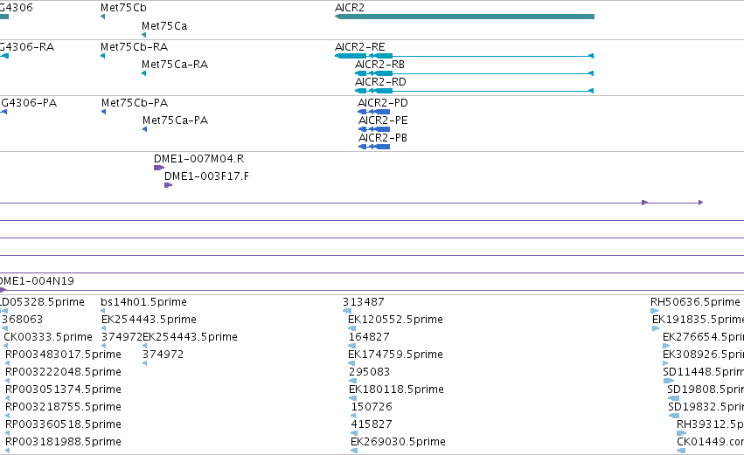
Task: Select the SD19808.5prime EST arrow
Action: [x=673, y=398]
